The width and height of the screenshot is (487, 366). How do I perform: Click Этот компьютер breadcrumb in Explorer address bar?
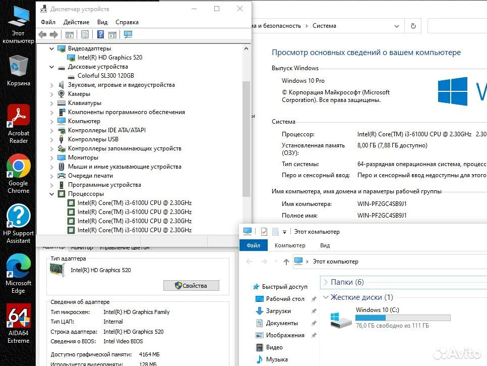coord(335,262)
